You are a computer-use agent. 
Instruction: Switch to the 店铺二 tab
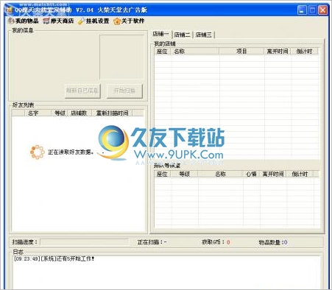(x=182, y=35)
